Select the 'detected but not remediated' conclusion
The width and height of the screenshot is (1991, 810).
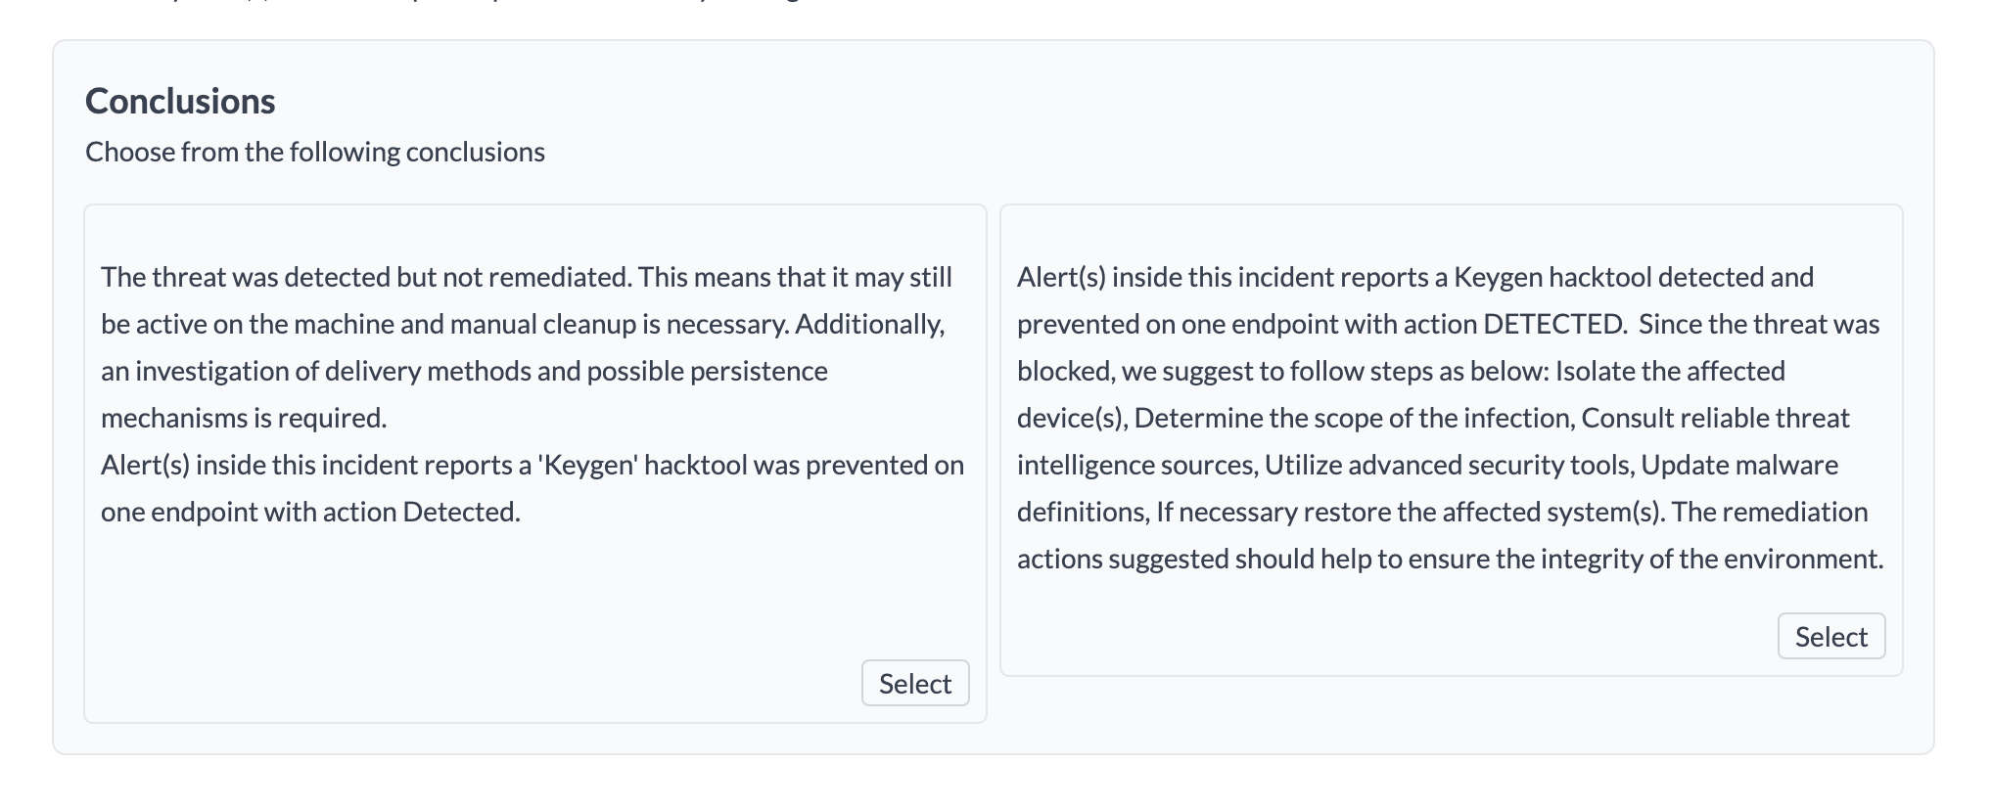click(x=914, y=683)
